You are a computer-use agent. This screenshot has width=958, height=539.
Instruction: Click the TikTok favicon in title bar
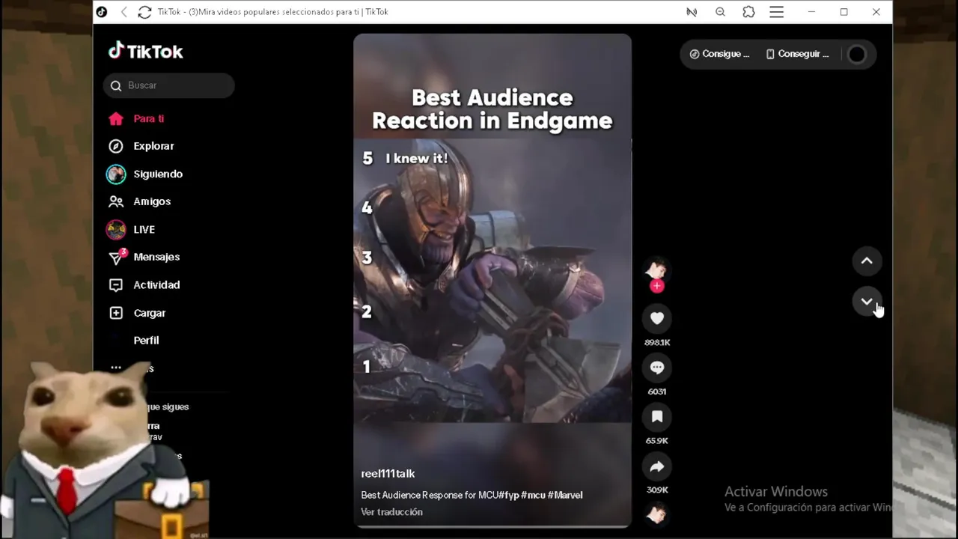tap(102, 12)
